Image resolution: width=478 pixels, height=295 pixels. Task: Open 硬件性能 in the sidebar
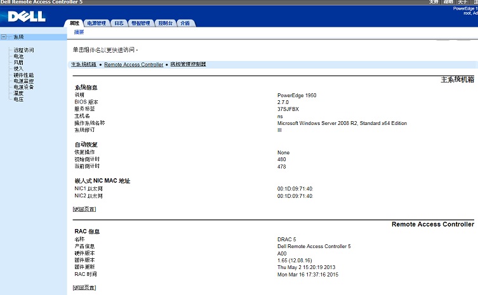pyautogui.click(x=23, y=75)
